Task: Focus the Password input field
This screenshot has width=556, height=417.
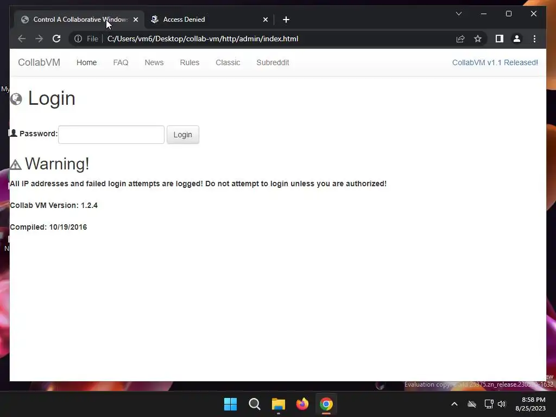Action: [111, 135]
